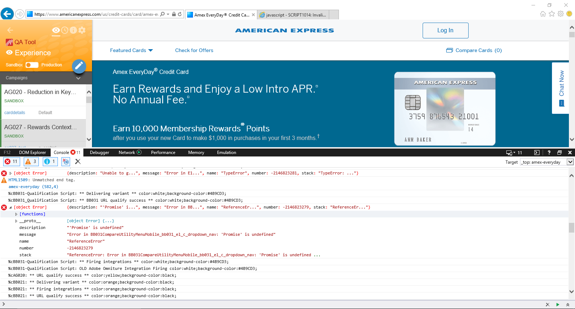The width and height of the screenshot is (575, 309).
Task: Click the blue pencil edit button
Action: (79, 66)
